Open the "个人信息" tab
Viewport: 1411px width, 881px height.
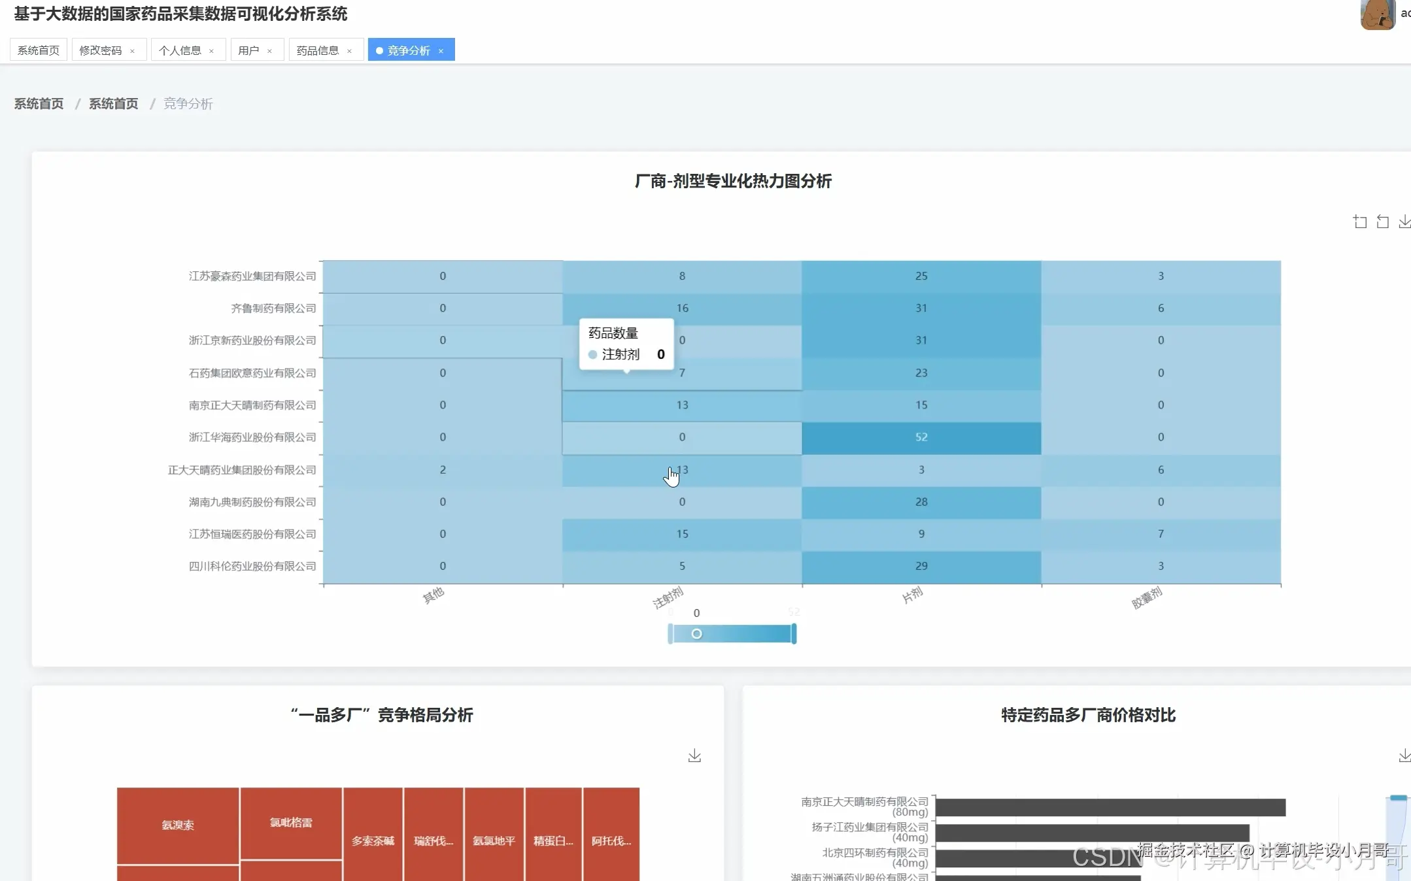tap(182, 50)
